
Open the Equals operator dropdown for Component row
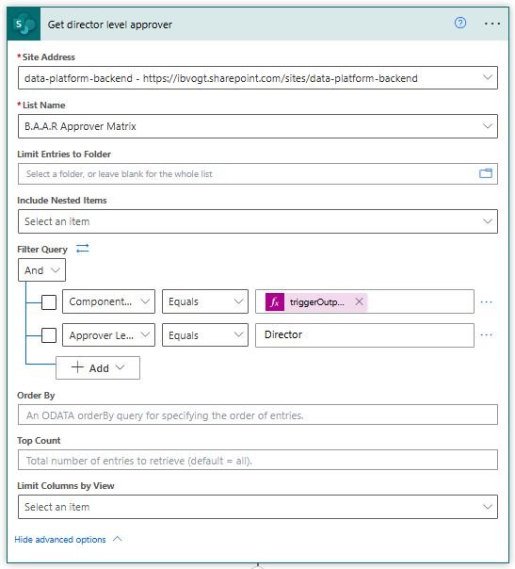coord(205,301)
